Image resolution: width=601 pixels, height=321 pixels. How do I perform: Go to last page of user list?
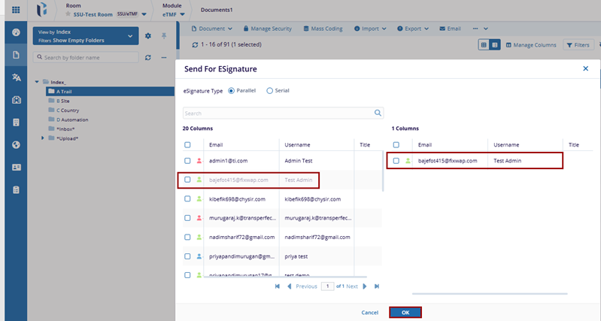(377, 286)
